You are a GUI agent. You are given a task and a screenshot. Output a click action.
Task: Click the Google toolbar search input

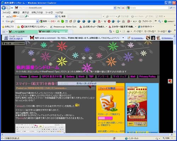coord(25,21)
